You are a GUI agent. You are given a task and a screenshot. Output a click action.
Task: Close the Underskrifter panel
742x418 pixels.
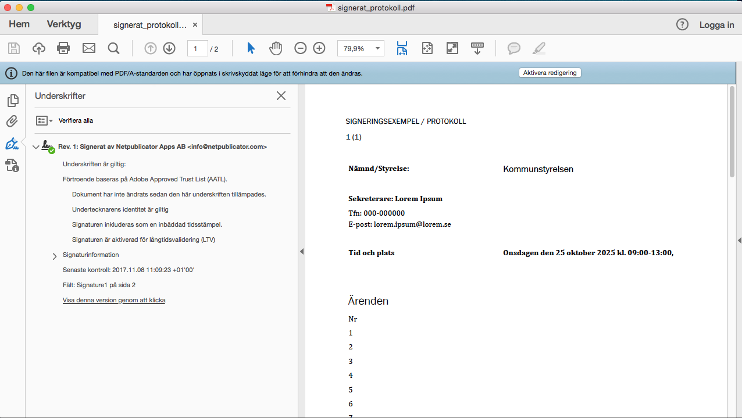point(281,96)
